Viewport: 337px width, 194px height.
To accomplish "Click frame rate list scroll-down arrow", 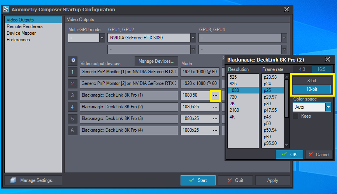I will point(286,145).
